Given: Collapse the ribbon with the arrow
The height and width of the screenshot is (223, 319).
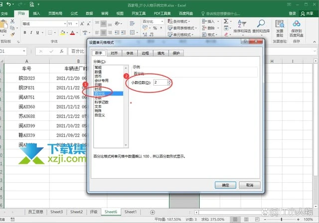Looking at the screenshot, I should [315, 42].
